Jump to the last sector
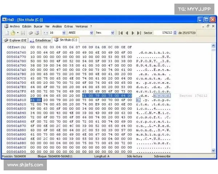This screenshot has height=174, width=218. pos(139,33)
